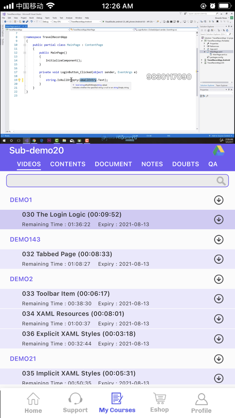Open video 035 Implicit XAML Styles
Image resolution: width=235 pixels, height=418 pixels.
117,377
